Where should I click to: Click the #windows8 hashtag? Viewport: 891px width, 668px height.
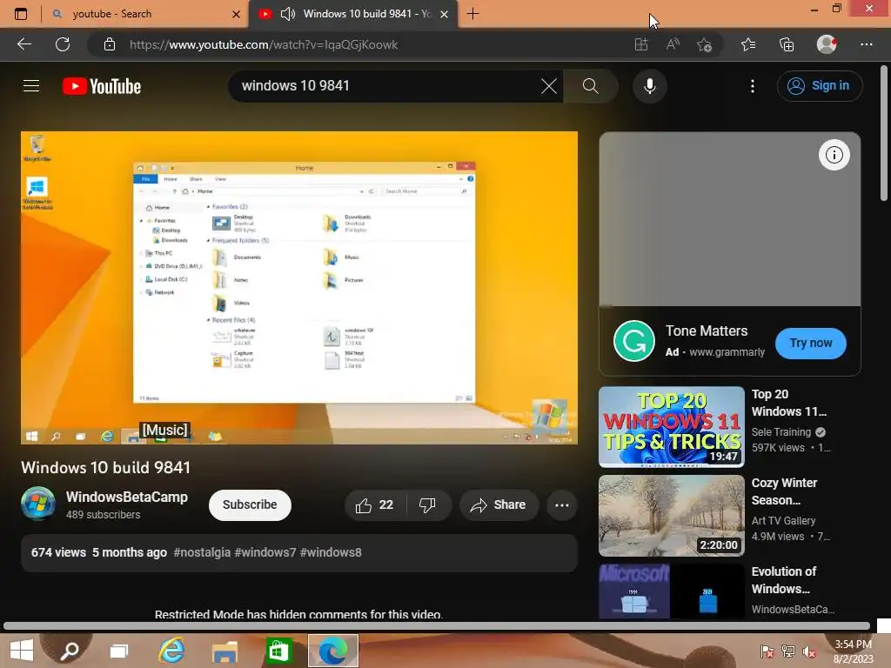pos(330,552)
